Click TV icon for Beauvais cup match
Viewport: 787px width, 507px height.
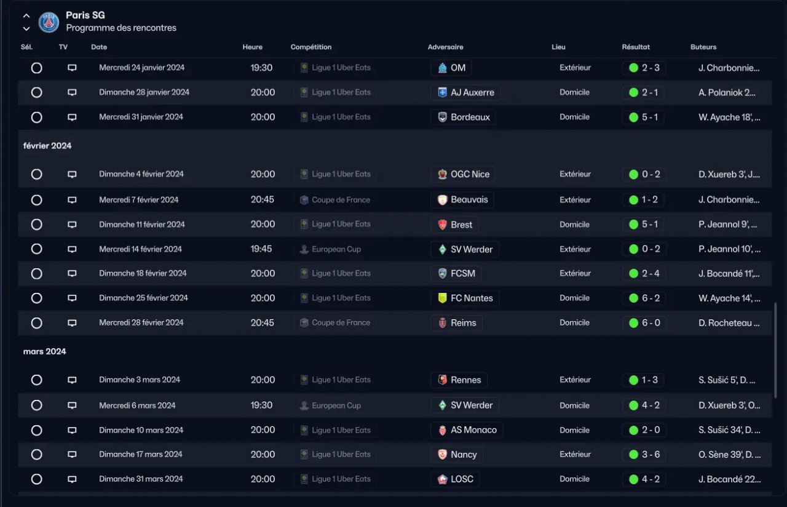tap(72, 200)
